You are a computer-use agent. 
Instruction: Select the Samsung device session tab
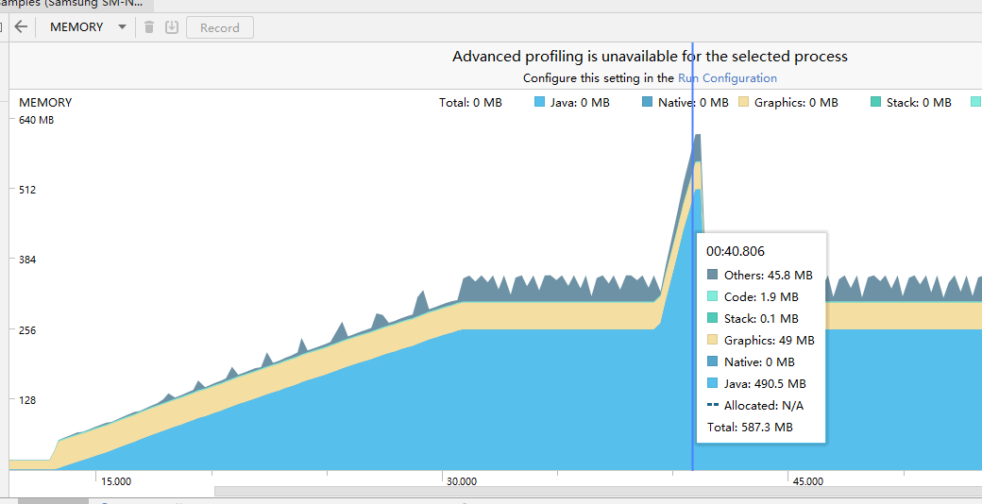(76, 4)
